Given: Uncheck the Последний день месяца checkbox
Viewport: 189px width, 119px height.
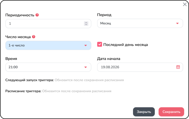Looking at the screenshot, I should 100,44.
